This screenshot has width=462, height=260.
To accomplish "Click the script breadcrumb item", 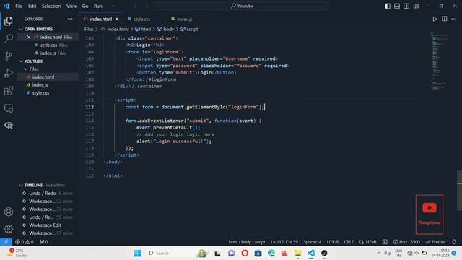I will pyautogui.click(x=192, y=29).
